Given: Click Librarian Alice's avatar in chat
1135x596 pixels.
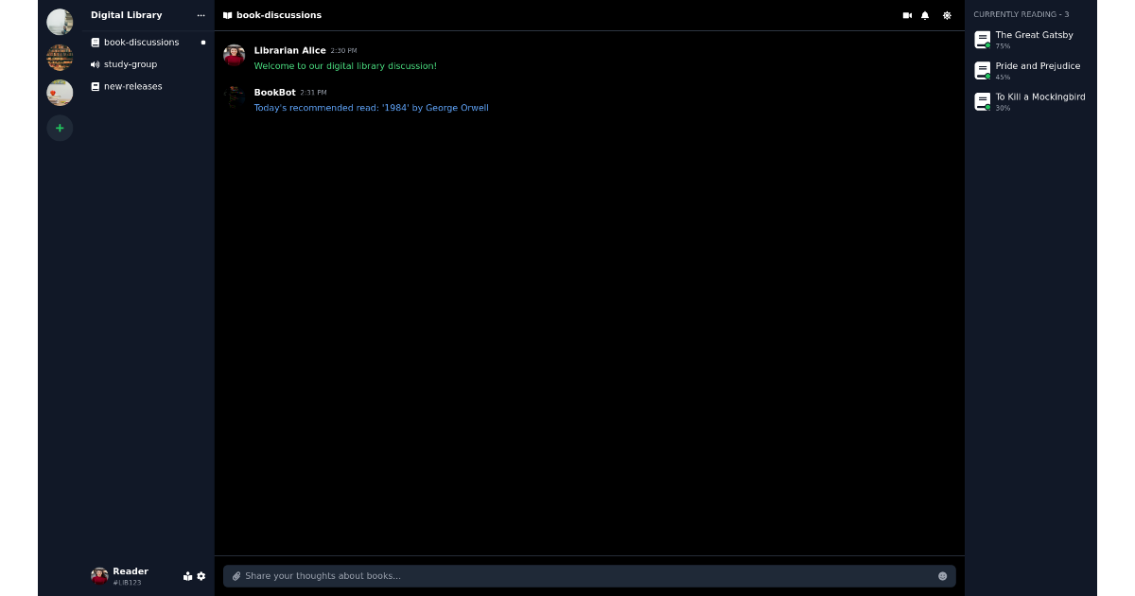Looking at the screenshot, I should coord(234,55).
